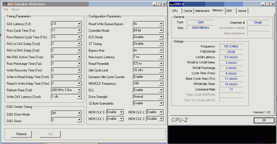277x144 pixels.
Task: Click the 1T Command Rate value
Action: pos(231,89)
